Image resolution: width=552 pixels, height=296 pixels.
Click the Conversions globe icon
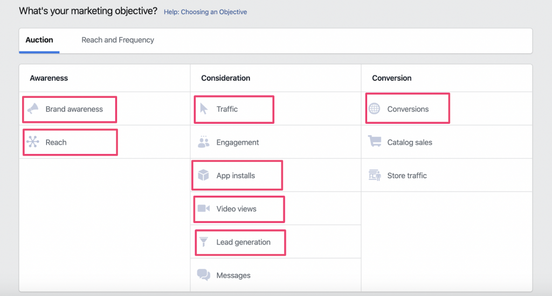point(374,109)
